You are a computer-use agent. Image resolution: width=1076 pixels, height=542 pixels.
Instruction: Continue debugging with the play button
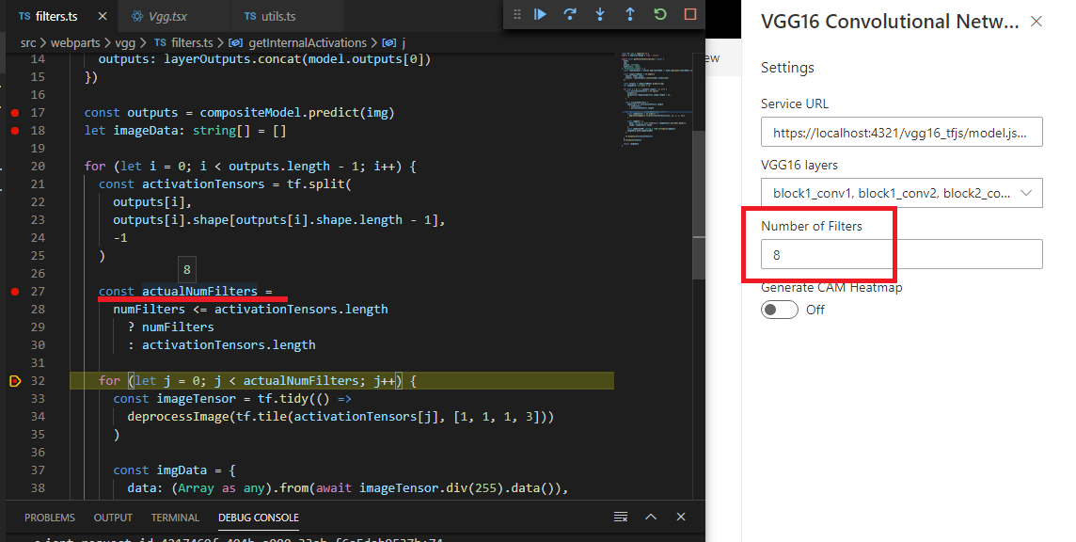pos(540,14)
